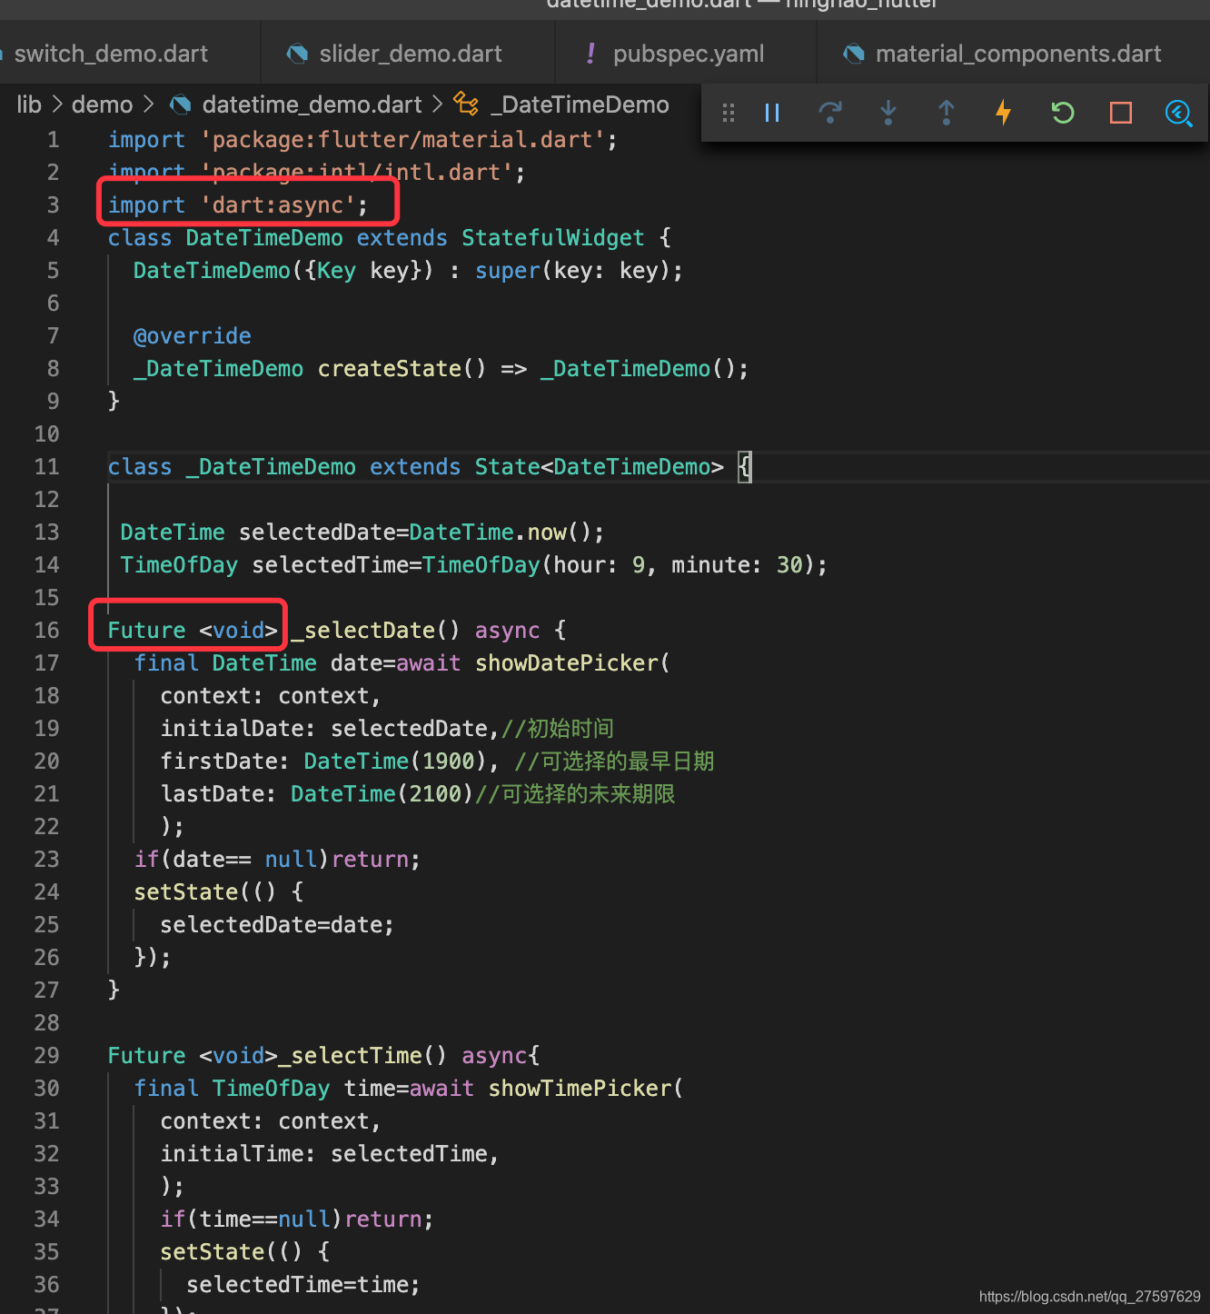The image size is (1210, 1314).
Task: Open the pubspec.yaml tab
Action: click(689, 54)
